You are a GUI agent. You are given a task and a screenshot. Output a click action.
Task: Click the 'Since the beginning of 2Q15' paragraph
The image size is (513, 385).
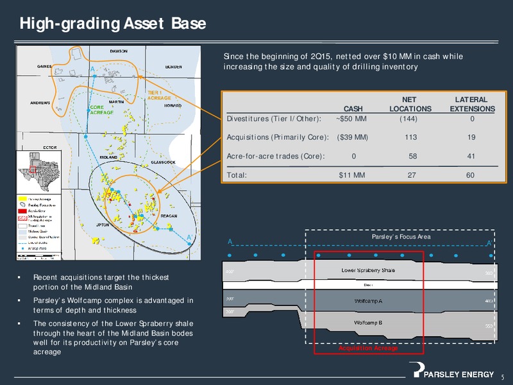click(x=343, y=62)
